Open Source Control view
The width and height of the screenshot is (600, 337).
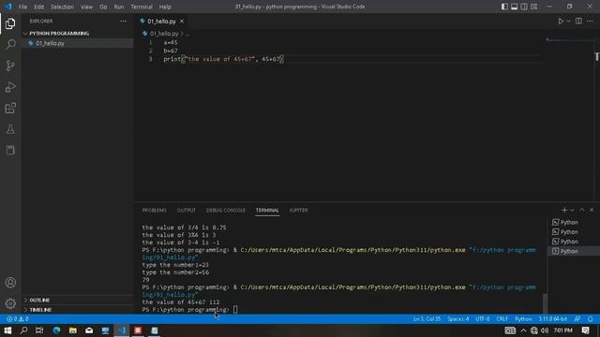pyautogui.click(x=10, y=66)
